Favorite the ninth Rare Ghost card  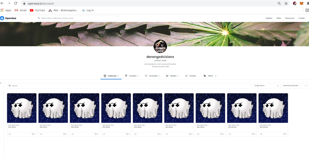tap(284, 134)
